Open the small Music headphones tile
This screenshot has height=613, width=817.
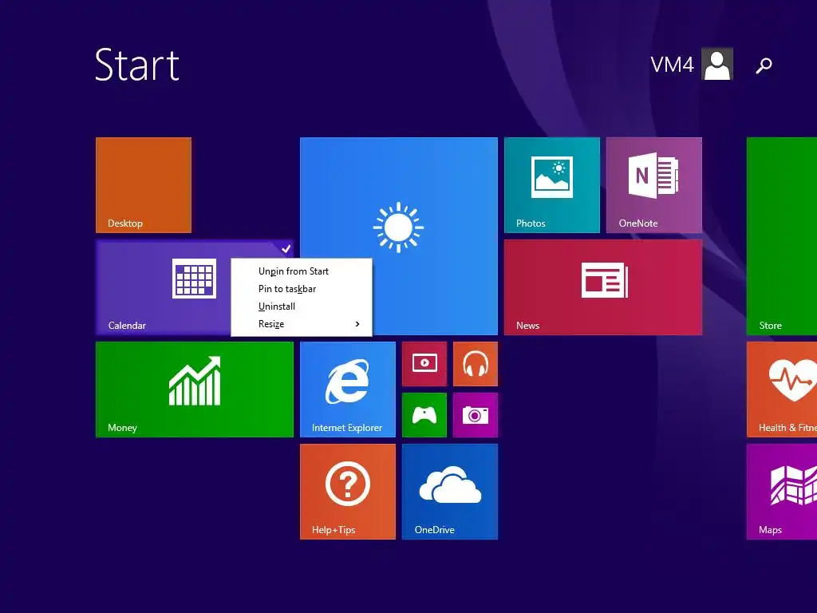[476, 364]
